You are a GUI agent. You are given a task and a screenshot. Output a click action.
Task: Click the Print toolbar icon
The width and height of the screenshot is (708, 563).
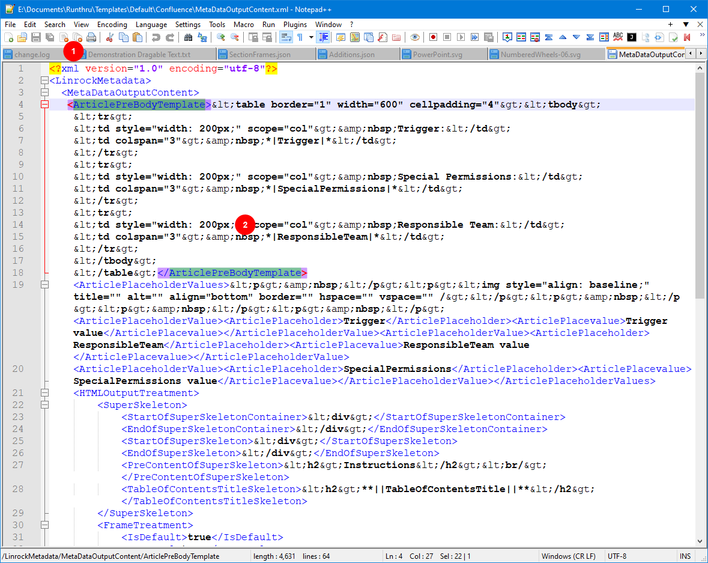point(91,37)
